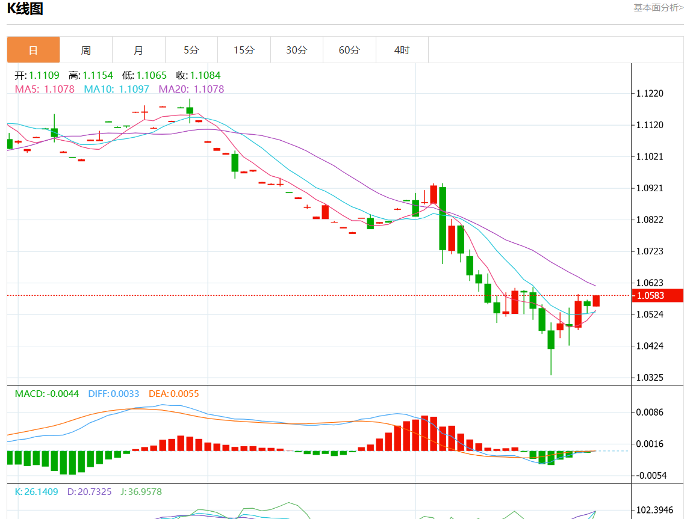This screenshot has height=519, width=690.
Task: Open the 月 monthly chart tab
Action: 138,50
